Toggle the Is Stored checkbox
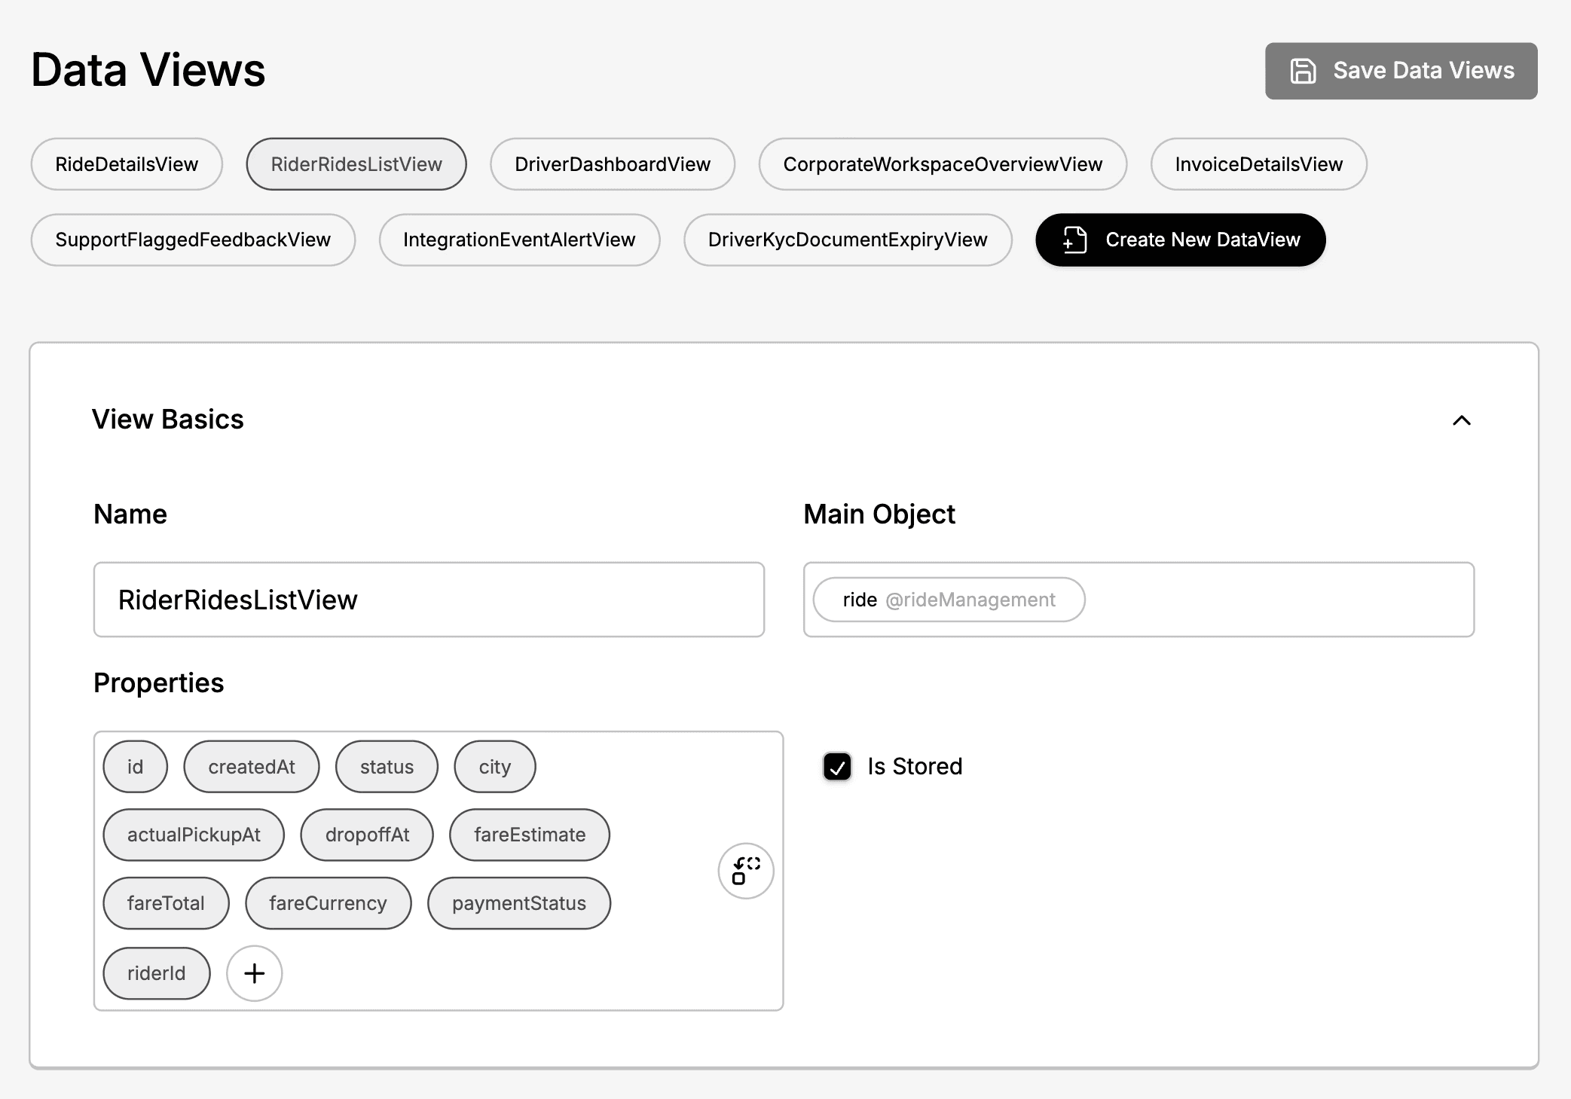Screen dimensions: 1571x1099 [x=837, y=767]
